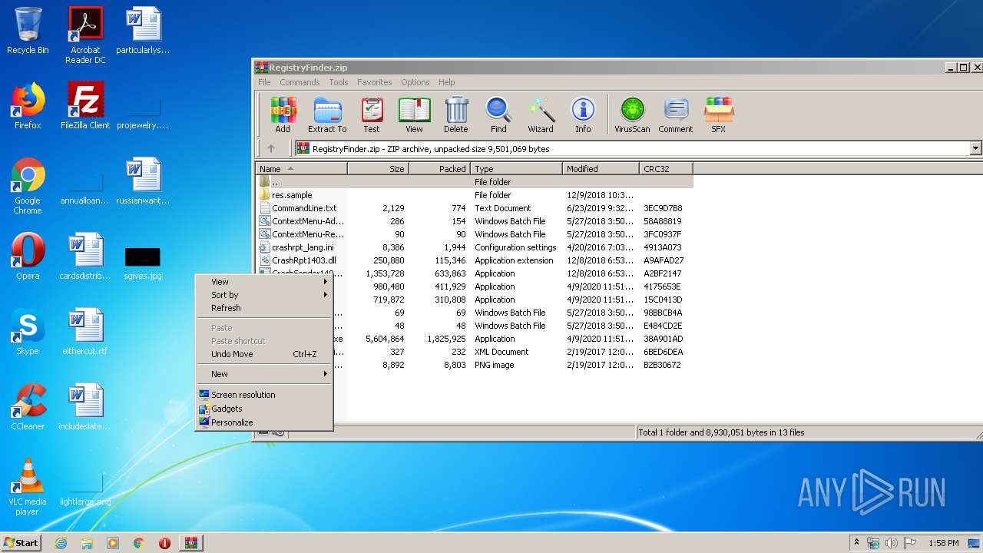983x553 pixels.
Task: Select the XML Document file row
Action: pyautogui.click(x=475, y=352)
